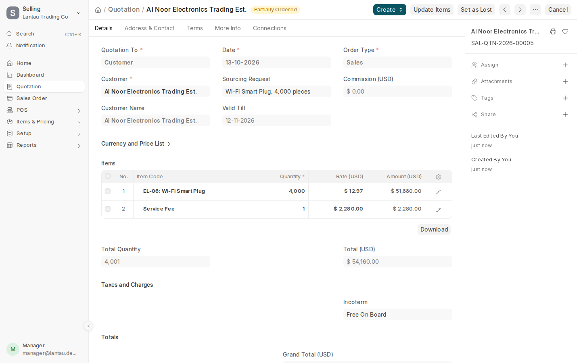
Task: Edit the EL-06 Wi-Fi Smart Plug row
Action: coord(439,192)
